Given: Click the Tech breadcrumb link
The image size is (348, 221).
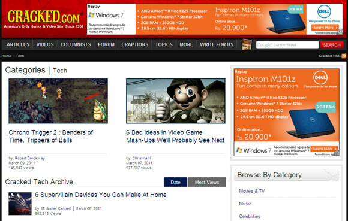Looking at the screenshot, I should coord(20,56).
